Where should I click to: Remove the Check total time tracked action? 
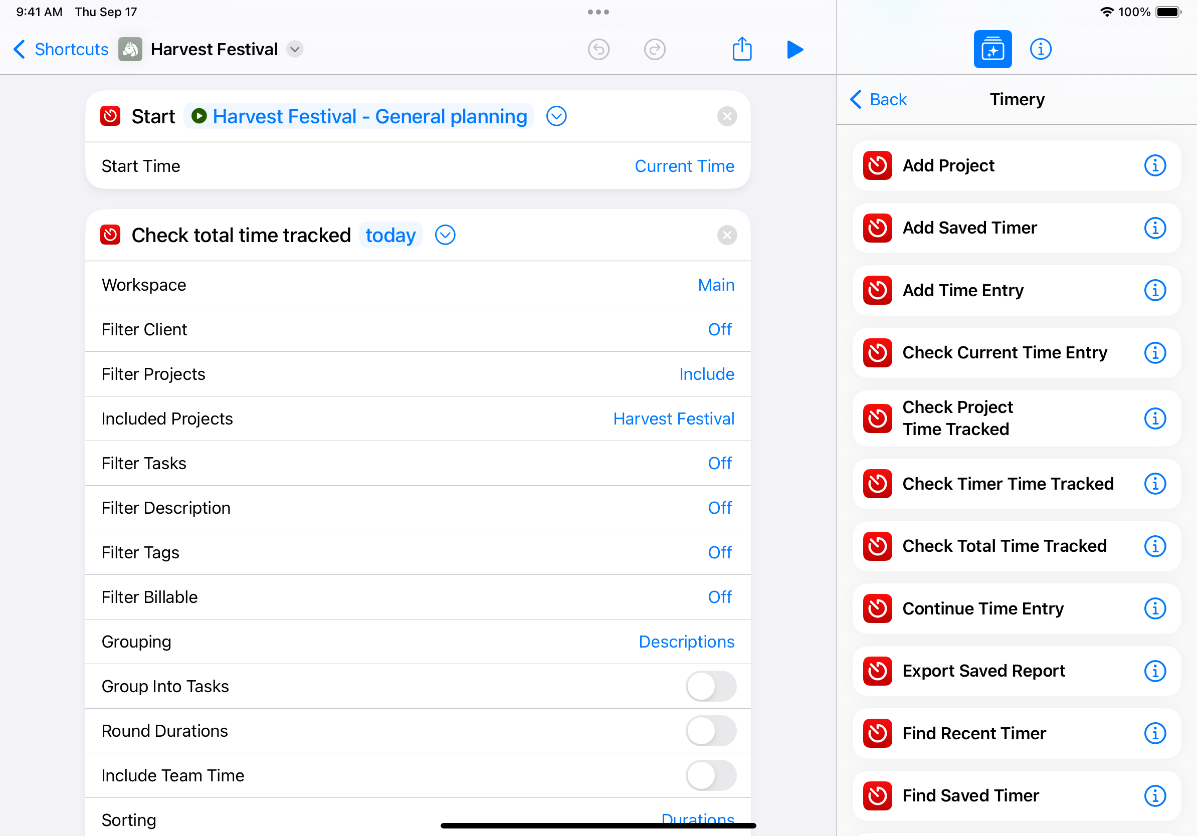727,235
